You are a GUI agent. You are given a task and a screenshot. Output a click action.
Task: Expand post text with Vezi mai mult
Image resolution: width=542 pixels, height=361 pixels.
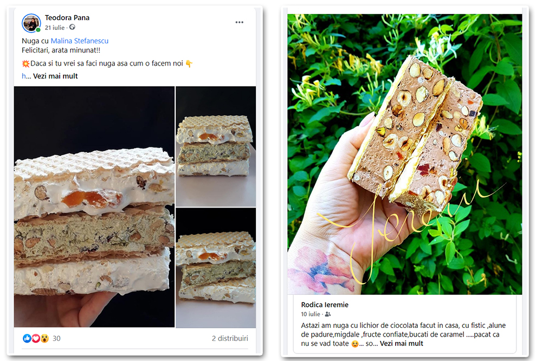(55, 76)
